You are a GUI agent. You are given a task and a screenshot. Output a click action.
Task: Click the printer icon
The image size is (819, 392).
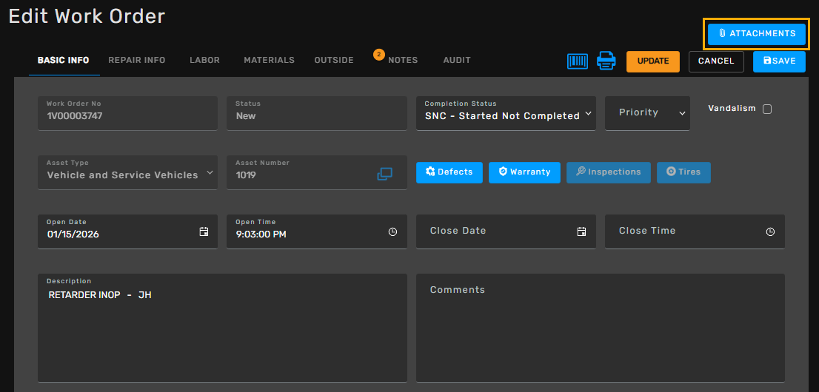click(x=606, y=61)
